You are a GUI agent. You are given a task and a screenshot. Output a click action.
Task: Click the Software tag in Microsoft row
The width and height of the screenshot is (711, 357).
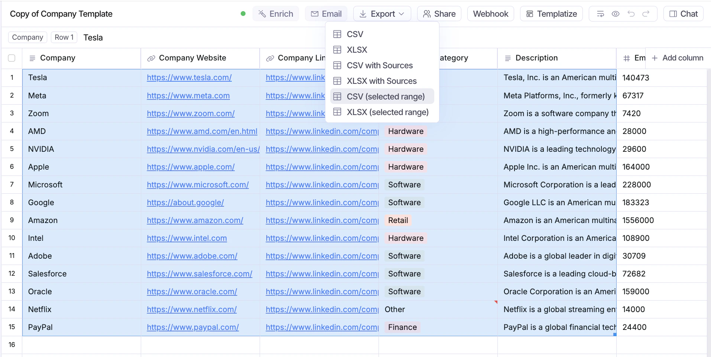pos(405,185)
